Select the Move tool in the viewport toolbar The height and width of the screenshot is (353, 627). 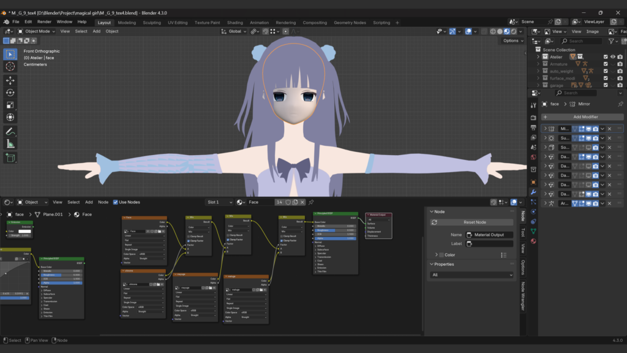pyautogui.click(x=10, y=80)
